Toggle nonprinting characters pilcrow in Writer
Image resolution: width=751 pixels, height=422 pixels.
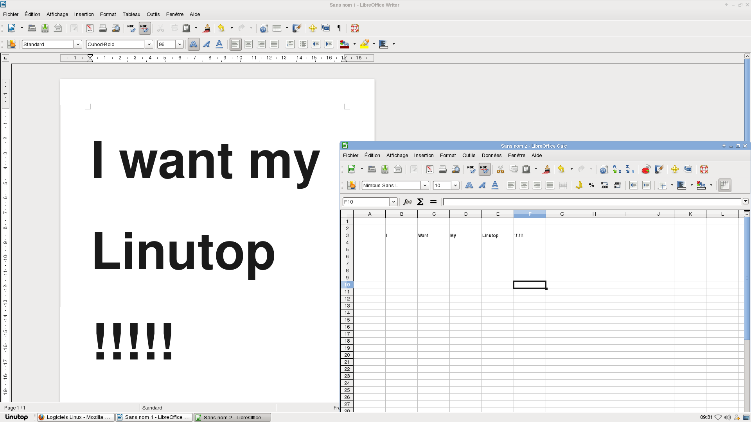pos(339,28)
